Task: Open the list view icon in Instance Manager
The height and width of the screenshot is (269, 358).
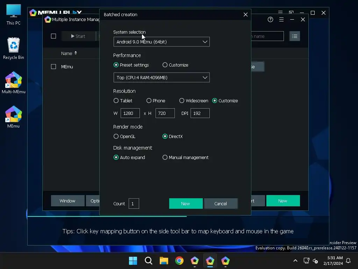Action: coord(294,36)
